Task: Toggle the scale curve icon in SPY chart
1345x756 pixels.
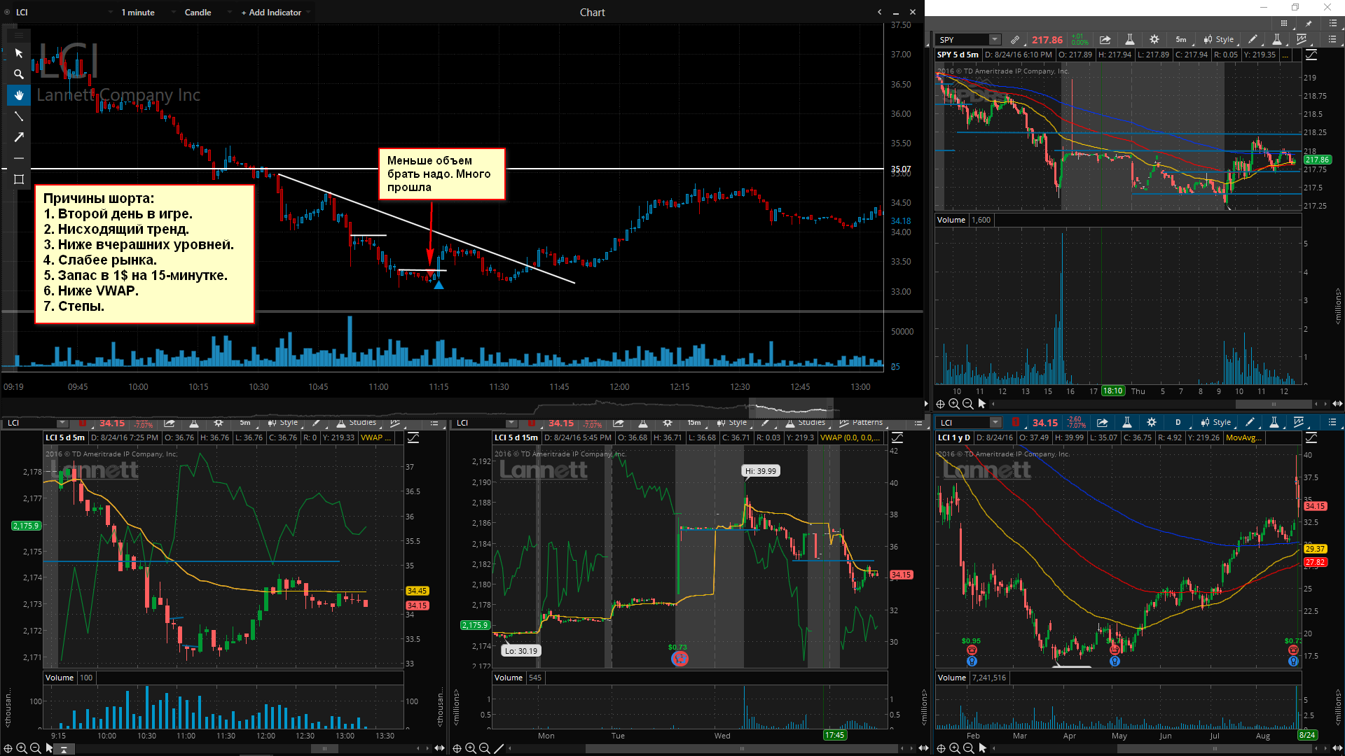Action: click(x=1311, y=55)
